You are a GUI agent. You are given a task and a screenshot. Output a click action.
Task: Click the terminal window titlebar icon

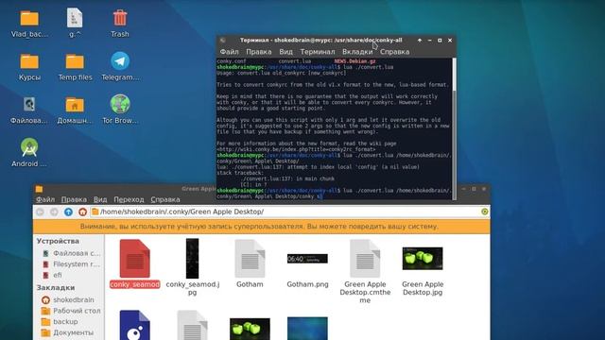[223, 40]
